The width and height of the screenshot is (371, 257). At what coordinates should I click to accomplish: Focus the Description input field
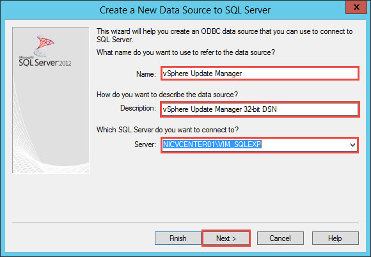pyautogui.click(x=260, y=109)
